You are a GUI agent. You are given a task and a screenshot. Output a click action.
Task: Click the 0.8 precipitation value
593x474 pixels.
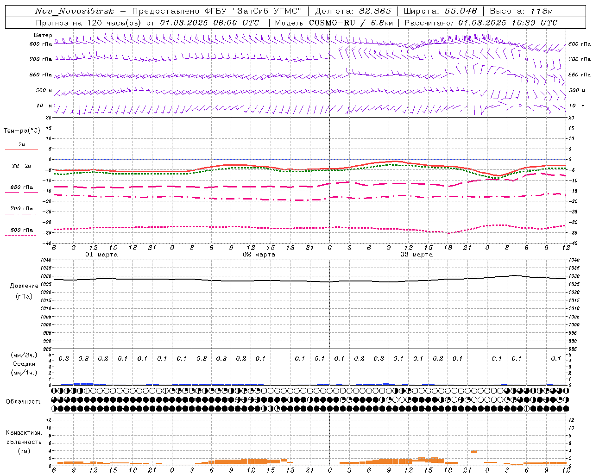[x=83, y=359]
